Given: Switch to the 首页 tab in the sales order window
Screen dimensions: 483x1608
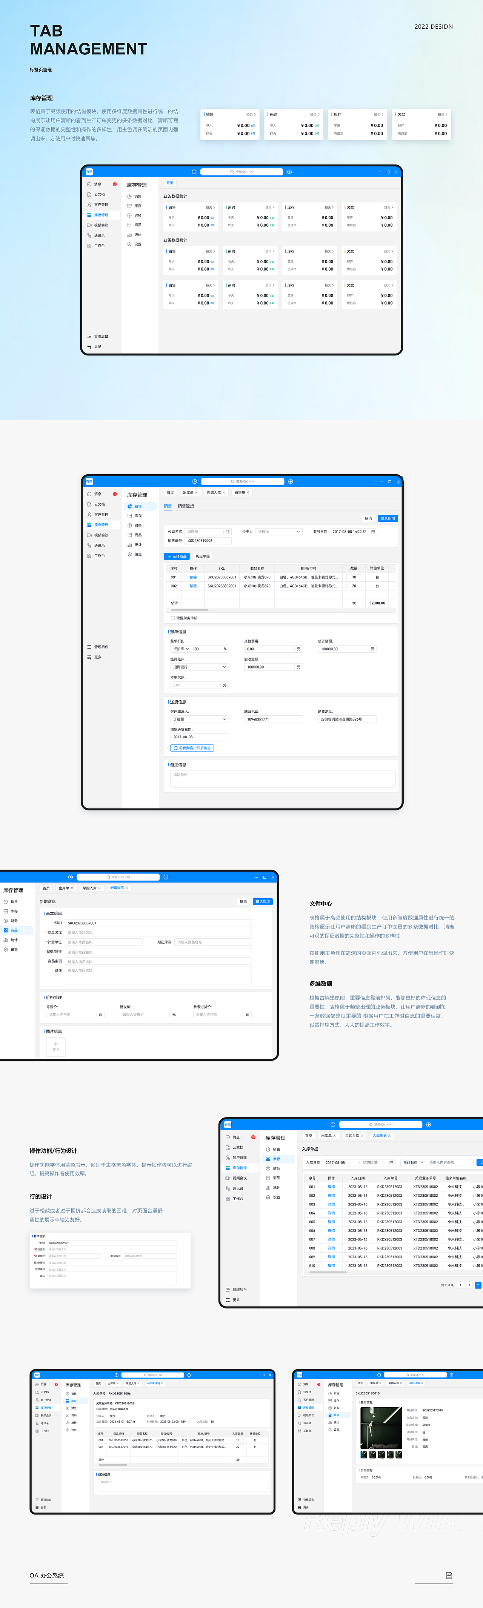Looking at the screenshot, I should tap(170, 492).
